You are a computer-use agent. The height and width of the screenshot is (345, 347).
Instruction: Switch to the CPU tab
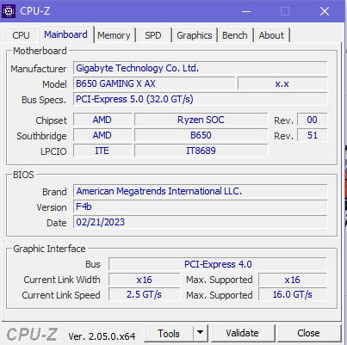(21, 35)
